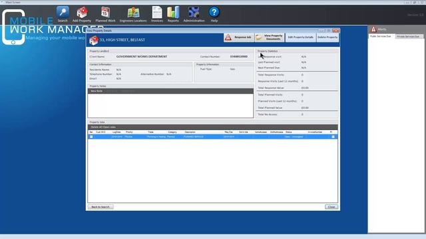Screen dimensions: 426x239
Task: Select the PLANNED SERVICE job description cell
Action: (194, 137)
